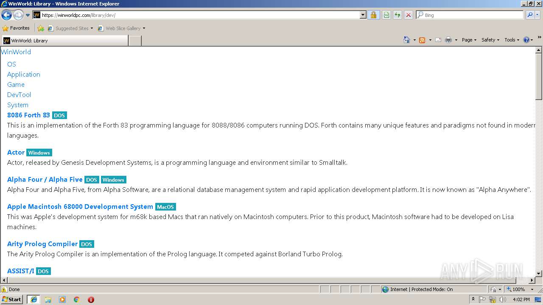The width and height of the screenshot is (543, 305).
Task: Click the DOS tag beside Alpha Four
Action: pyautogui.click(x=92, y=180)
